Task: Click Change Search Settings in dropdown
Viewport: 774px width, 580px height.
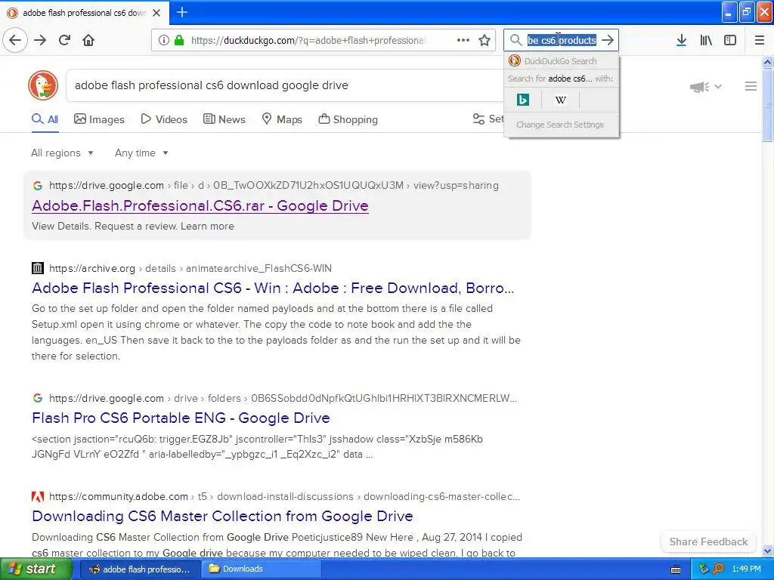Action: [560, 125]
